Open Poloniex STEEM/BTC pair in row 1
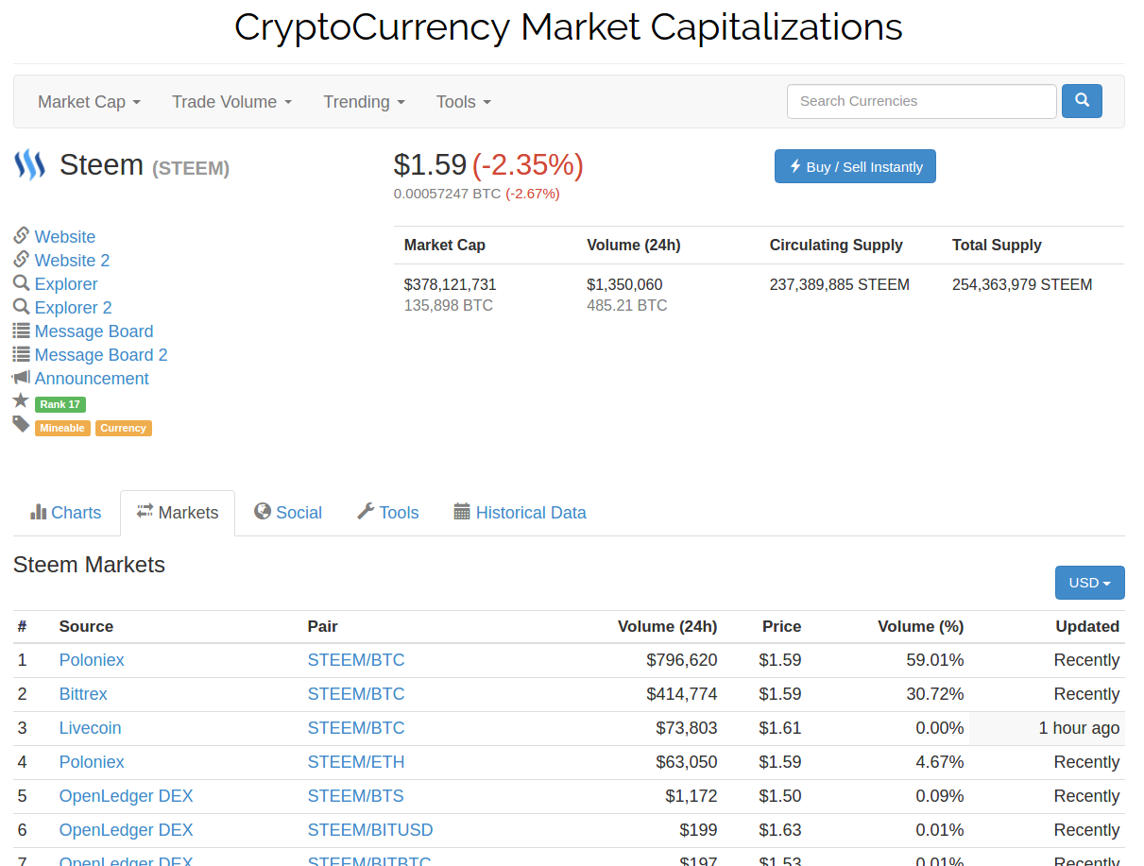This screenshot has height=866, width=1144. point(356,660)
